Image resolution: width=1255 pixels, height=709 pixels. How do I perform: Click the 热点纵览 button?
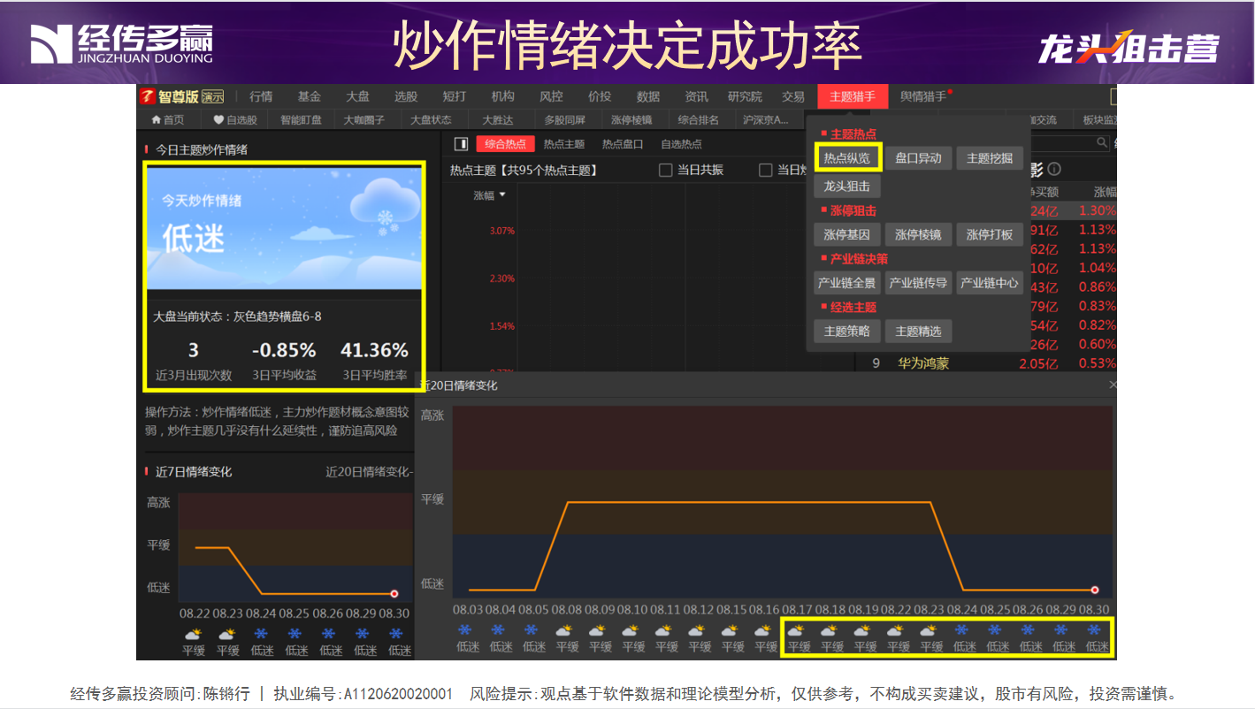pyautogui.click(x=846, y=158)
